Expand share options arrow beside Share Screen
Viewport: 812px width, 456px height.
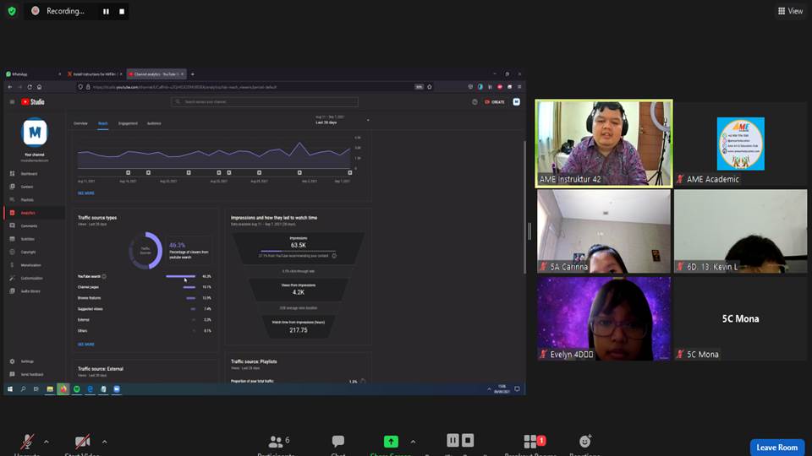413,442
